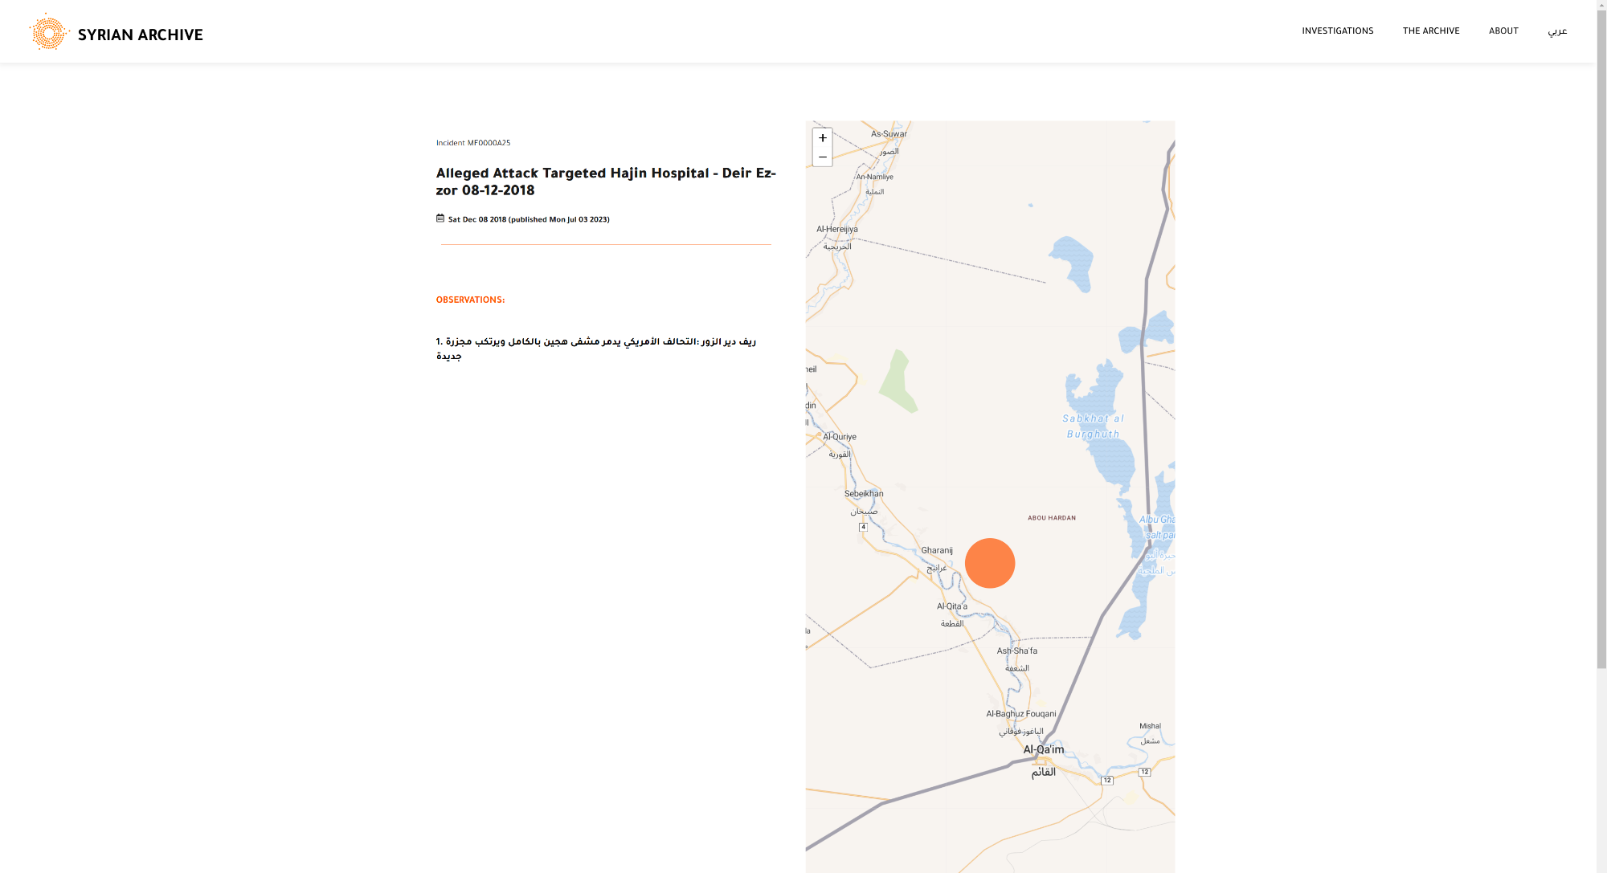The height and width of the screenshot is (873, 1607).
Task: Click the calendar icon beside the date
Action: point(440,218)
